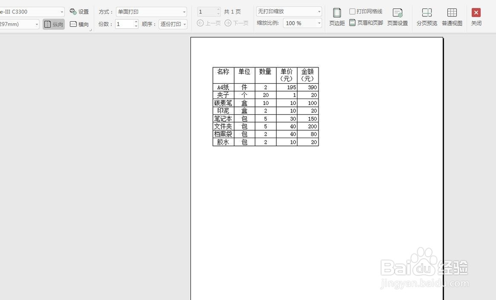This screenshot has width=496, height=300.
Task: Switch to landscape orientation (横向)
Action: [79, 24]
